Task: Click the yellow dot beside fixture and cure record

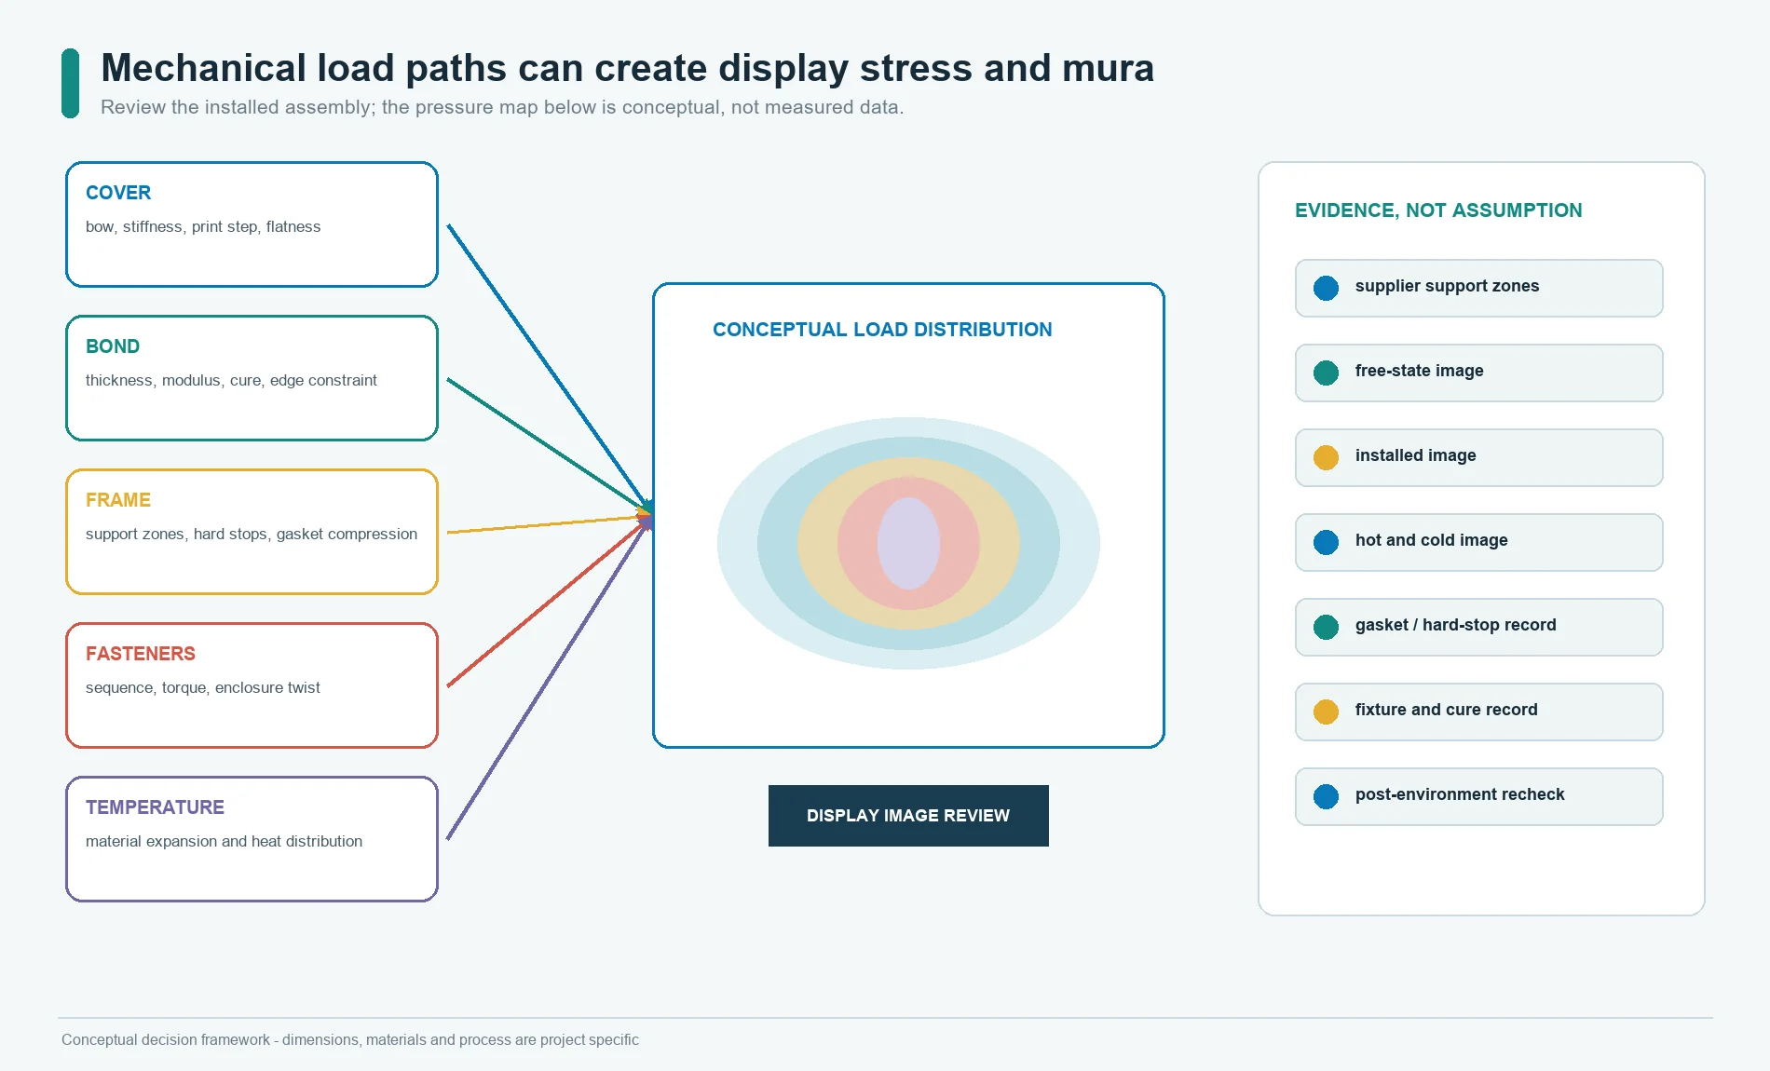Action: [1326, 712]
